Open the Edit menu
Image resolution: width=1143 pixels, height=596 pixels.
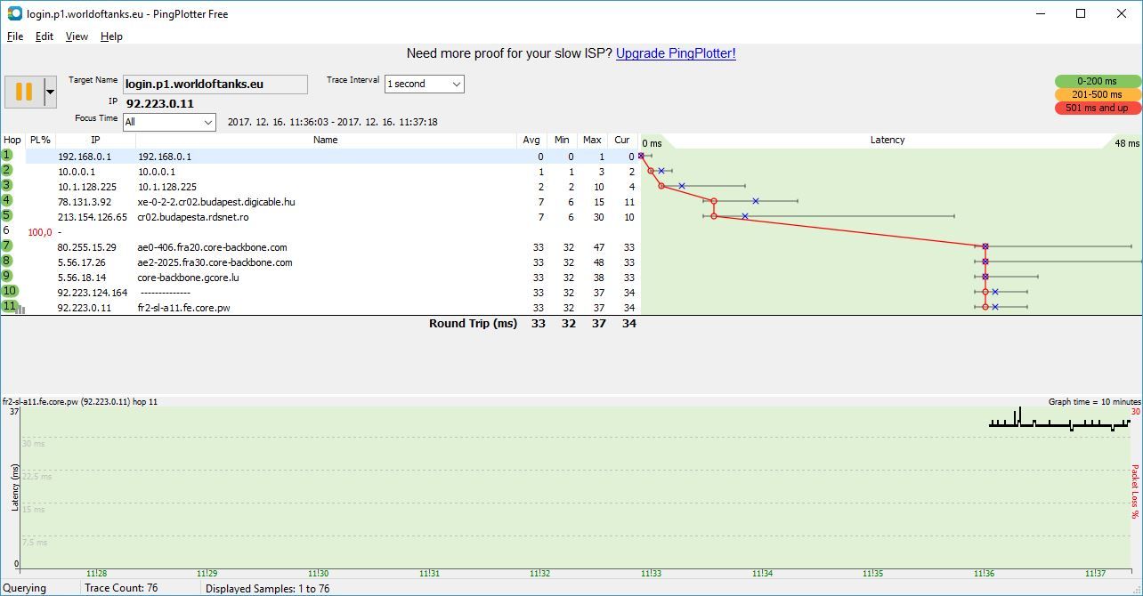[45, 36]
